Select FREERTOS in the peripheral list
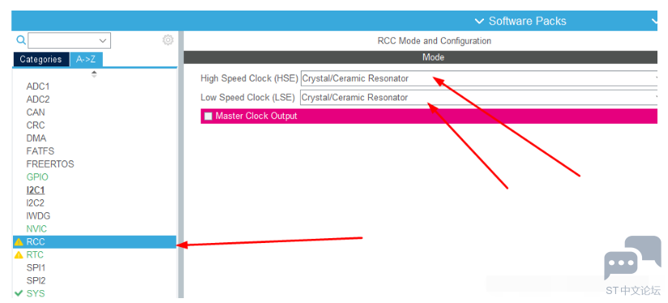Screen dimensions: 668x303 coord(49,164)
